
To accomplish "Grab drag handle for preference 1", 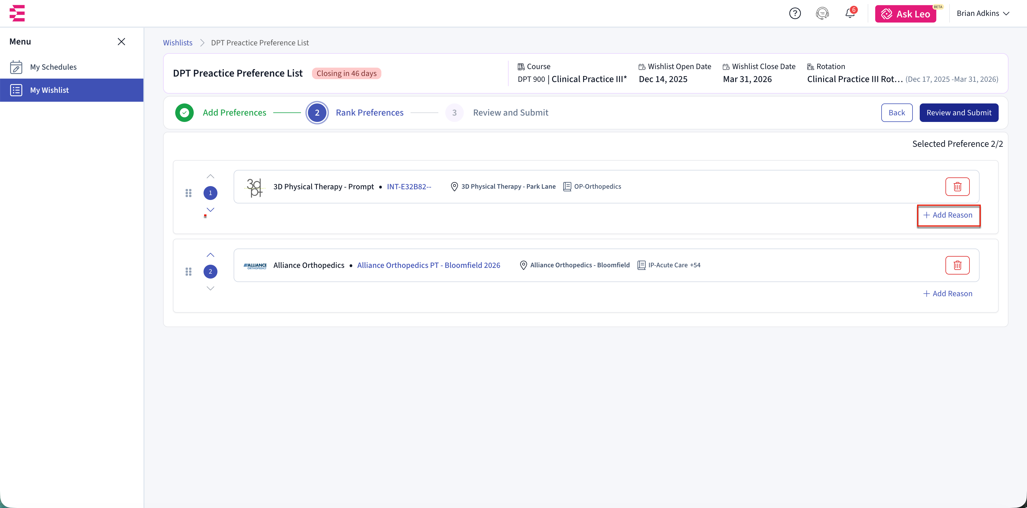I will (189, 193).
